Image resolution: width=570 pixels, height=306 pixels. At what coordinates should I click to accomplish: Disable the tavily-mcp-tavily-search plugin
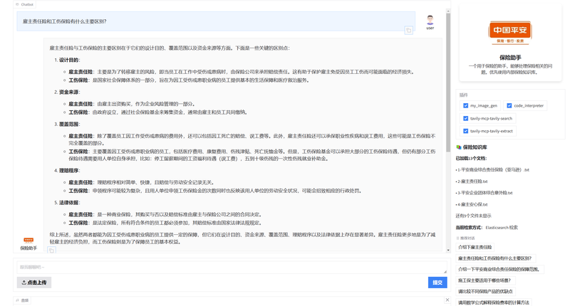click(x=466, y=118)
